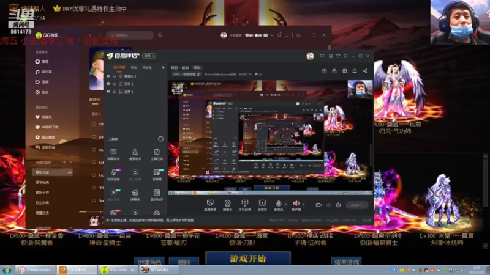Add 直播屏幕 source in bottom toolbar

click(210, 205)
